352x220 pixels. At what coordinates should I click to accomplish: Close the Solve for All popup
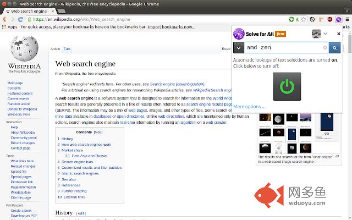pyautogui.click(x=339, y=34)
